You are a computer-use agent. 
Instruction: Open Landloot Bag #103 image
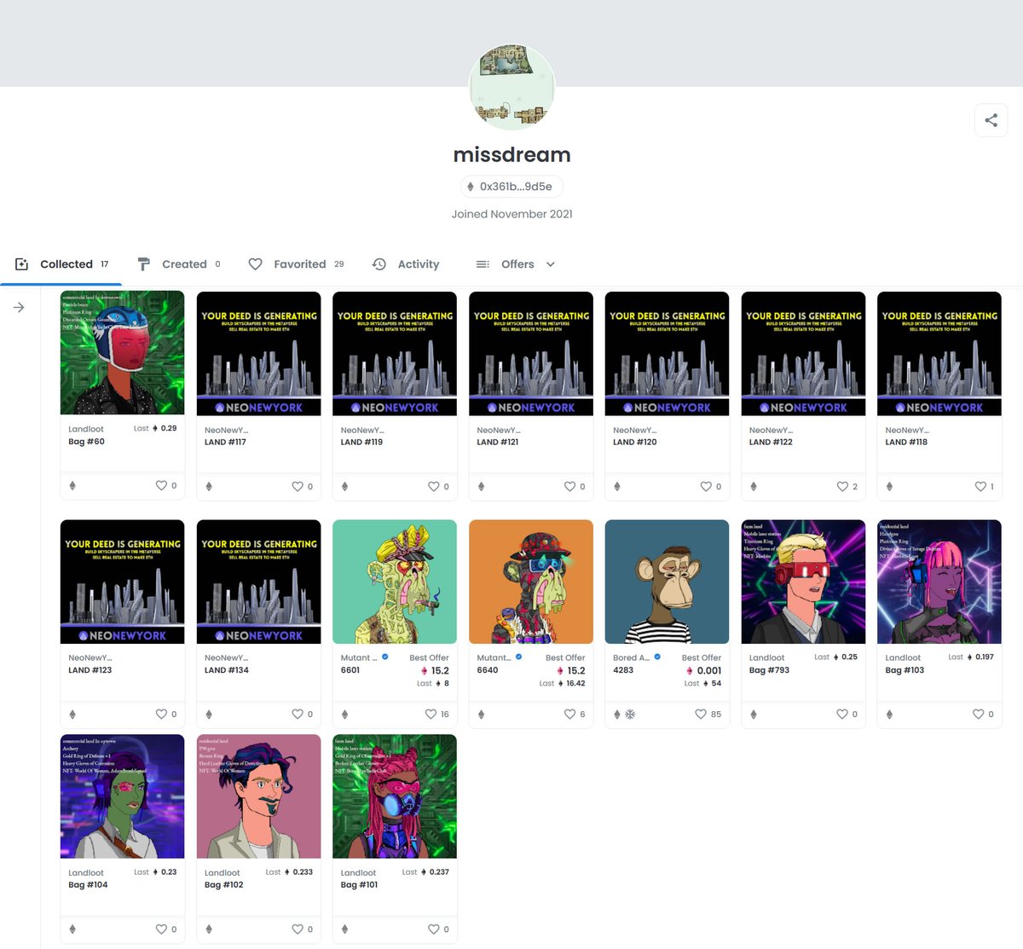[x=939, y=582]
